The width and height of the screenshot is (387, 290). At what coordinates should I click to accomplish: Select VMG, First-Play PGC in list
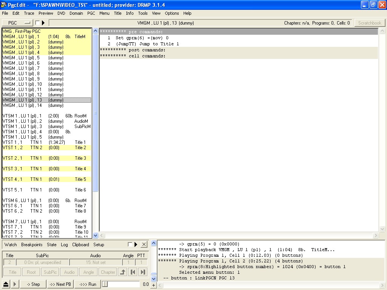tap(46, 31)
